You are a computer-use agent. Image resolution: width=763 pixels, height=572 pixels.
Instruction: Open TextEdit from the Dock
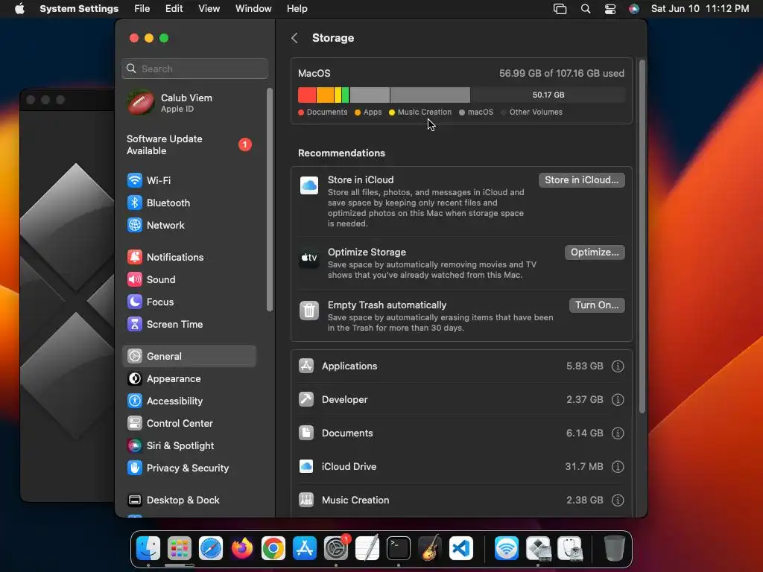tap(367, 549)
